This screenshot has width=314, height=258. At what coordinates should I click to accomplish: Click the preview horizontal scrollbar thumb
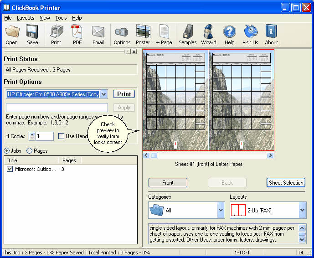point(154,155)
